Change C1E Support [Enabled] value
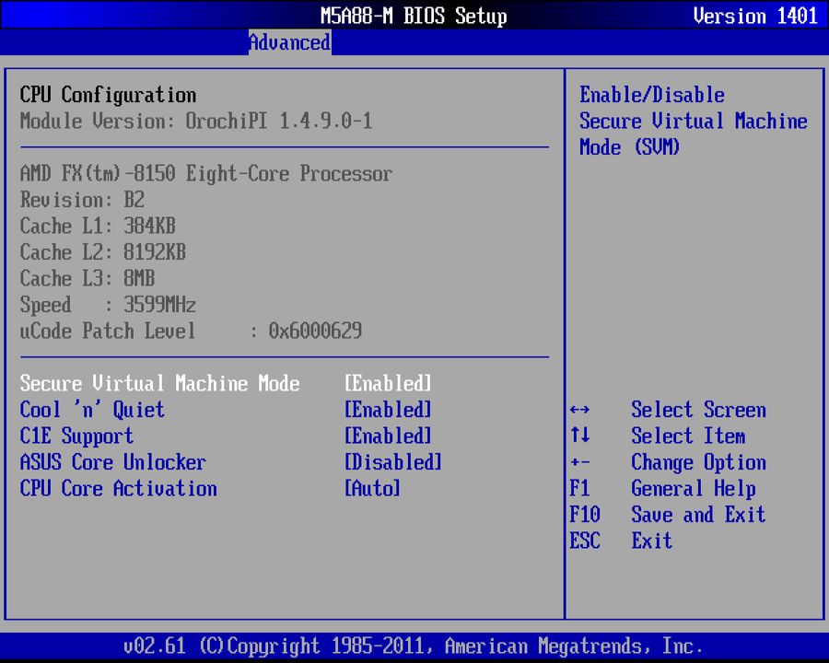Viewport: 829px width, 663px height. coord(388,436)
